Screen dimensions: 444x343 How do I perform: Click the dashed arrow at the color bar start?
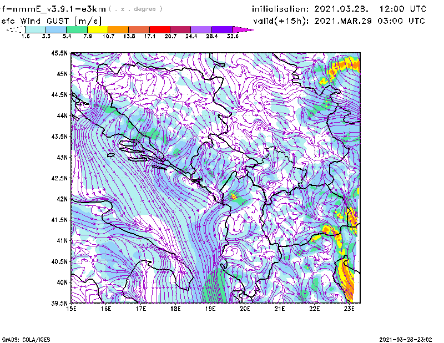[14, 29]
